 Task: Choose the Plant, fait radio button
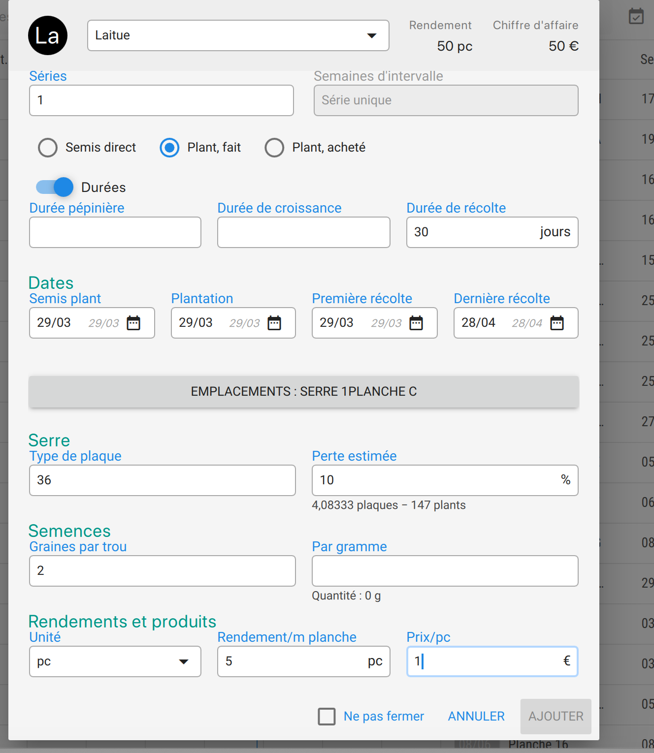tap(169, 148)
